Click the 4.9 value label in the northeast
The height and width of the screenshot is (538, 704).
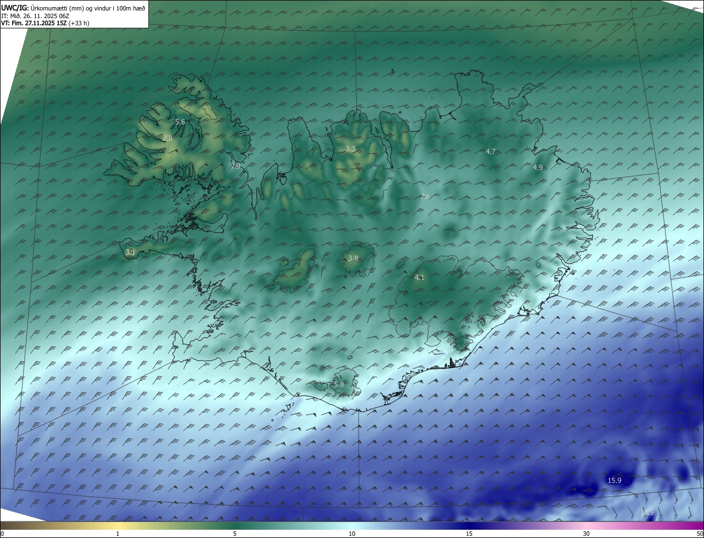(x=538, y=167)
